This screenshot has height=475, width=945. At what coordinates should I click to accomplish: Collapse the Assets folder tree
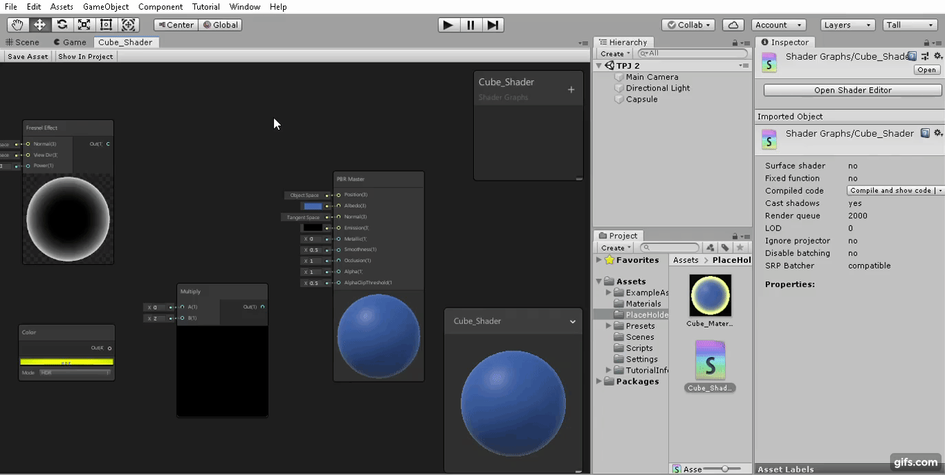[x=599, y=281]
